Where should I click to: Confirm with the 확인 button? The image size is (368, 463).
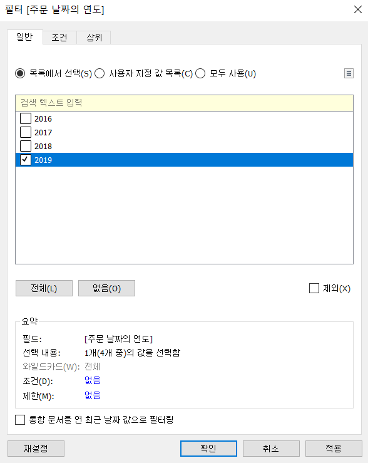coord(208,449)
